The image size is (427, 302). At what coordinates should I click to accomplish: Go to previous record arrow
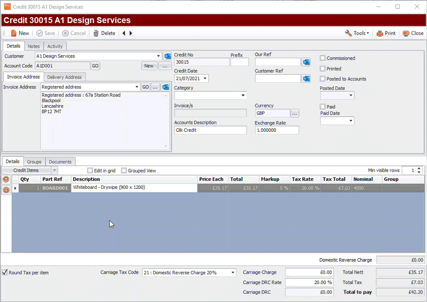point(124,33)
